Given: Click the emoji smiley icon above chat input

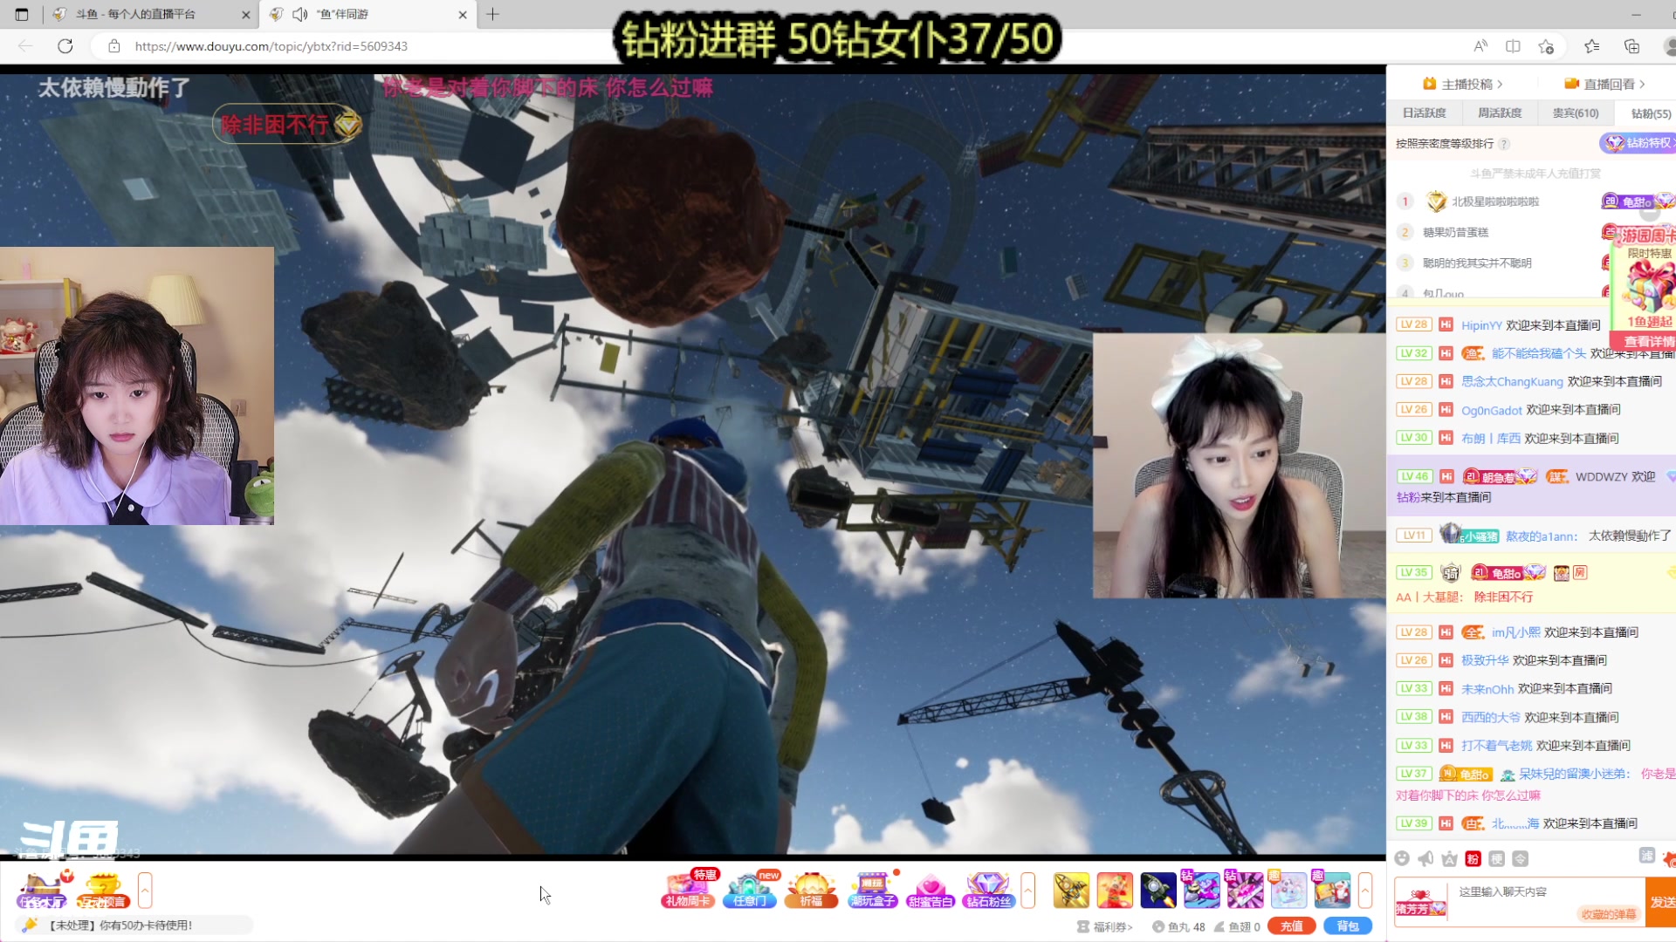Looking at the screenshot, I should click(1402, 859).
